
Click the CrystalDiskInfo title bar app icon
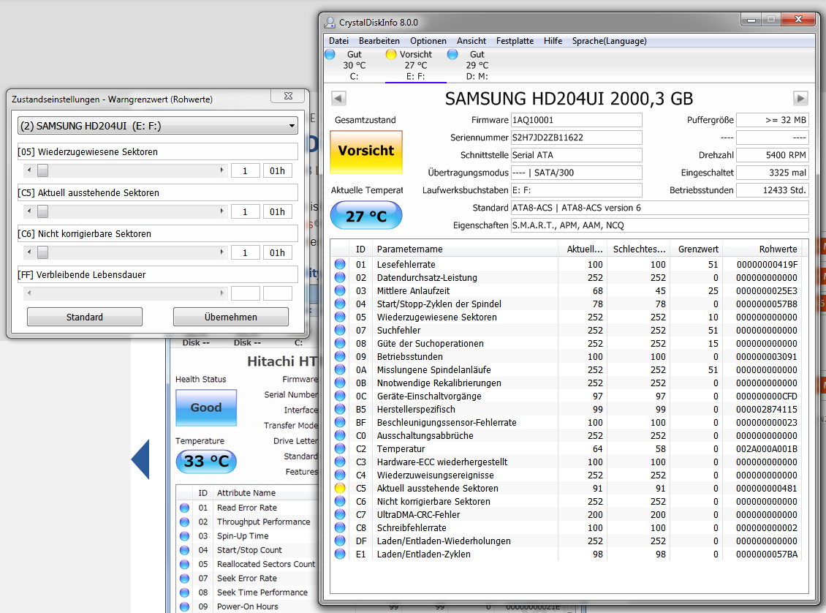(330, 22)
